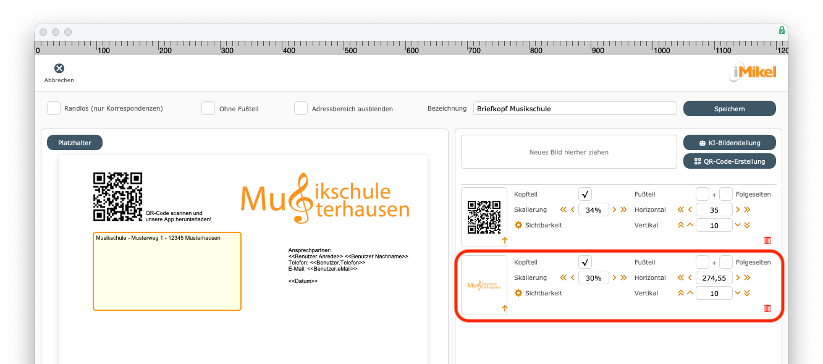Toggle Kopfteil checkbox for QR code row

pos(586,194)
